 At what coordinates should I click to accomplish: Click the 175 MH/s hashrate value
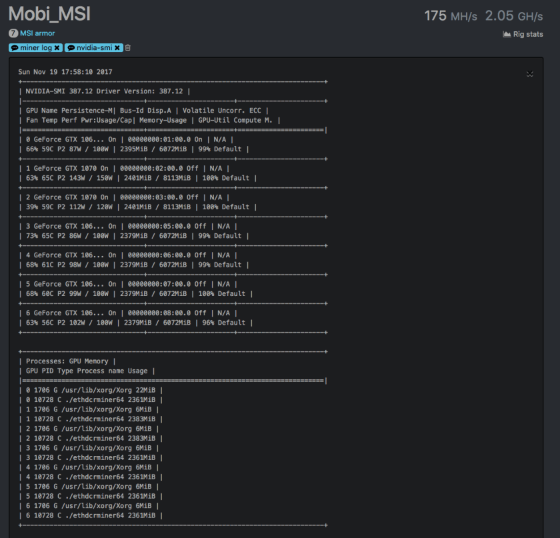[x=450, y=15]
